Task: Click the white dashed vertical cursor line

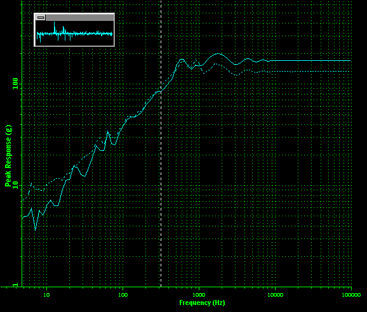Action: click(161, 143)
